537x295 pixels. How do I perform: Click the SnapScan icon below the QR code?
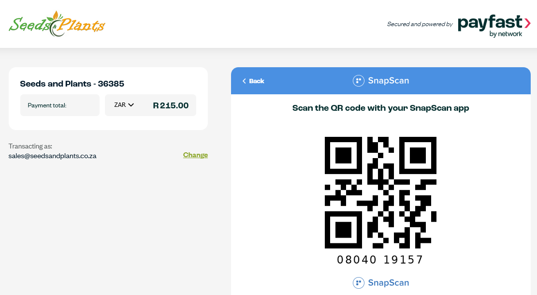pyautogui.click(x=359, y=283)
